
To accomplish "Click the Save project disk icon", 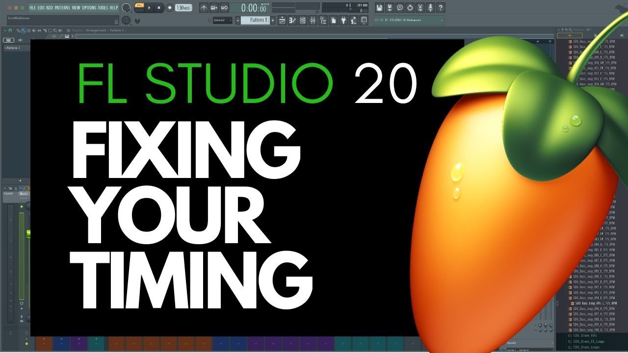I will pyautogui.click(x=379, y=8).
